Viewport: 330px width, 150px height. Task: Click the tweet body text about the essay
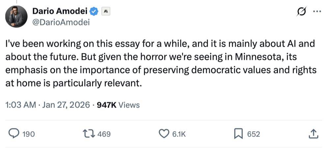point(160,63)
